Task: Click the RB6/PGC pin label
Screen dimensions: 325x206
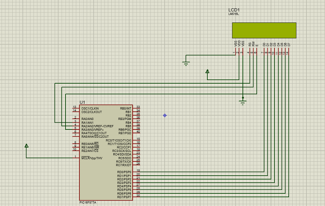Action: tap(125, 129)
